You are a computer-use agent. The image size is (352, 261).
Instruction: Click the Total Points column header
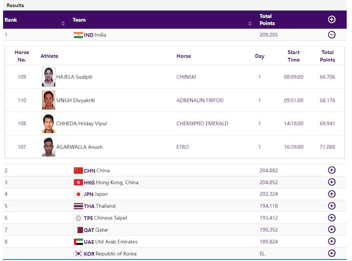click(x=267, y=20)
